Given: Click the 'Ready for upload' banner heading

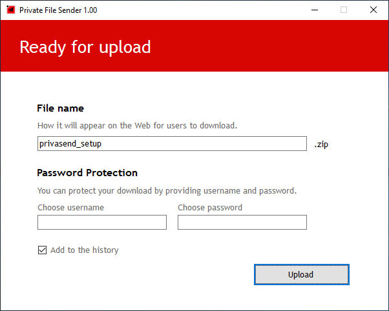Looking at the screenshot, I should (85, 47).
